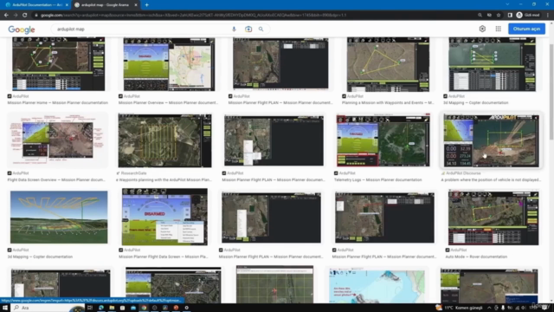This screenshot has width=554, height=312.
Task: Open the Mission Planner Home image thumbnail
Action: pyautogui.click(x=59, y=64)
